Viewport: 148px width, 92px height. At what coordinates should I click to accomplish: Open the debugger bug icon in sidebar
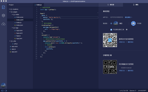point(3,15)
